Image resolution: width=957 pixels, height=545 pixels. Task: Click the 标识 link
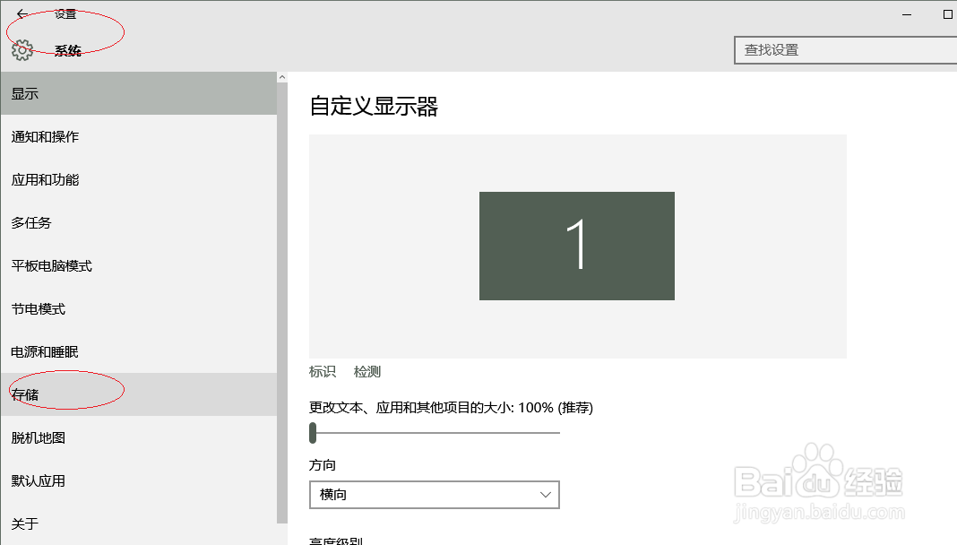[323, 372]
